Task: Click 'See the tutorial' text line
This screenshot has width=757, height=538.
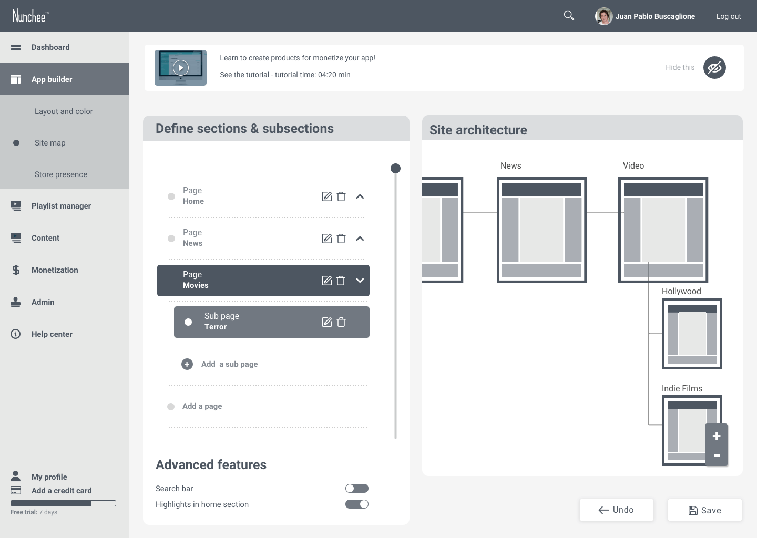Action: coord(285,75)
